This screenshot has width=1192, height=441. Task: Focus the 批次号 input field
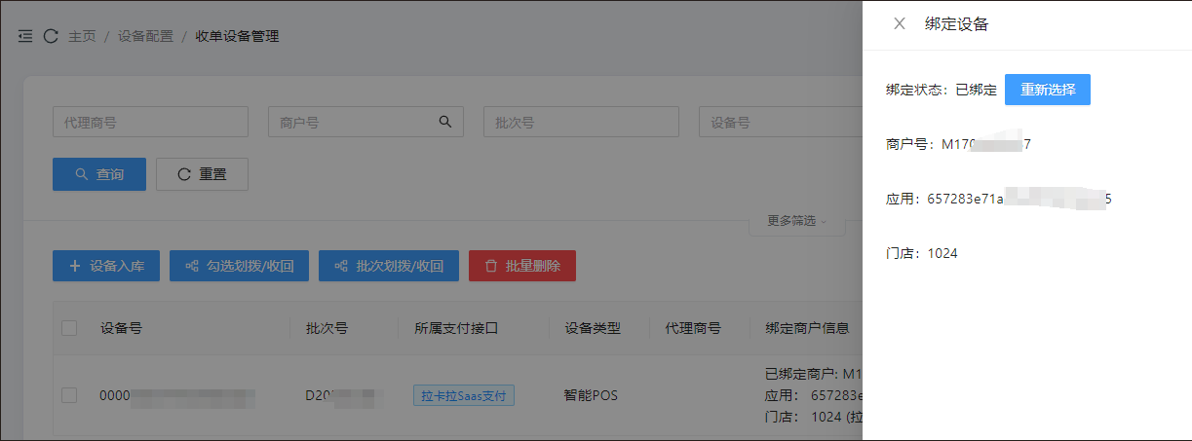pyautogui.click(x=581, y=122)
